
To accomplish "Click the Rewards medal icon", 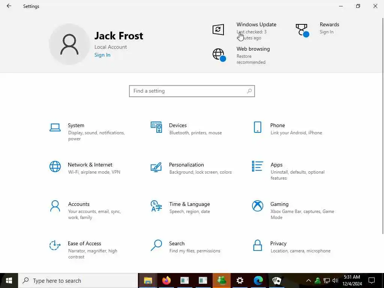I will pos(302,30).
